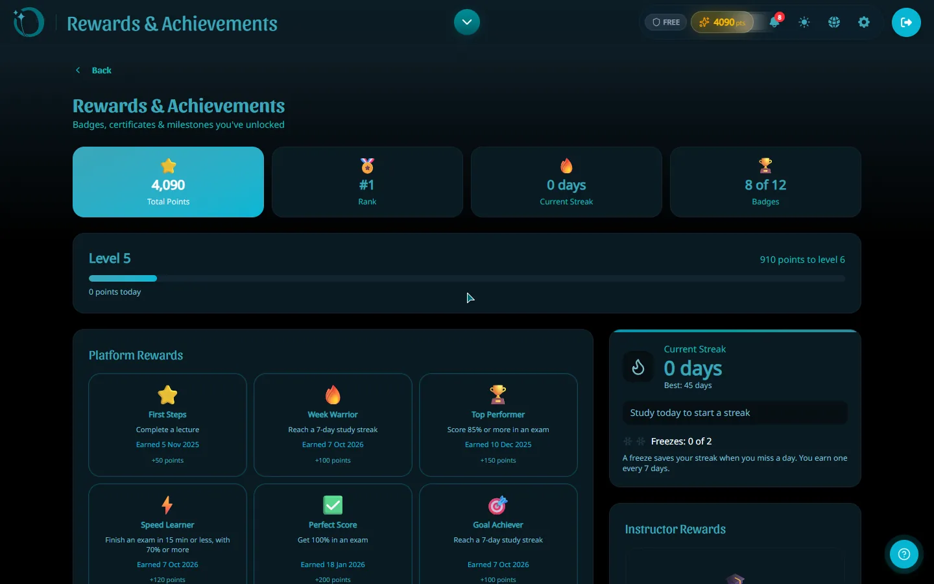Image resolution: width=934 pixels, height=584 pixels.
Task: Click 'Earned 18 Jan 2026' text
Action: 333,565
